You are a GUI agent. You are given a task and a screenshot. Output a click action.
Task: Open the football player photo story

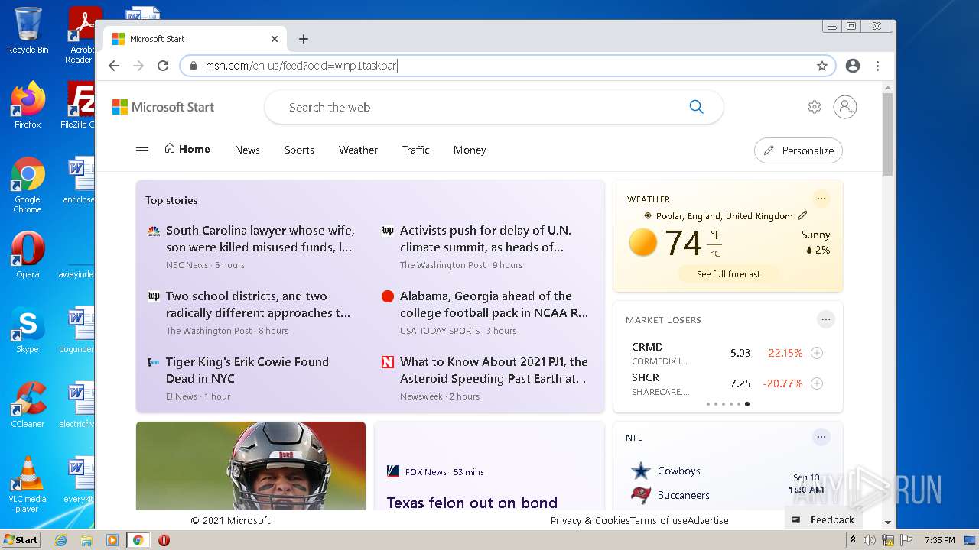coord(251,466)
